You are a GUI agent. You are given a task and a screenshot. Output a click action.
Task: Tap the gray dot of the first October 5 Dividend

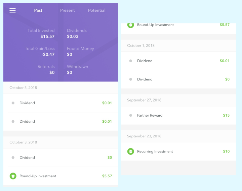point(13,103)
